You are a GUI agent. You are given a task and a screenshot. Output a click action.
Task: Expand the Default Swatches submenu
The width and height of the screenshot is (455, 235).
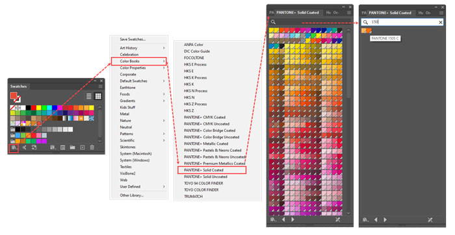tap(138, 81)
